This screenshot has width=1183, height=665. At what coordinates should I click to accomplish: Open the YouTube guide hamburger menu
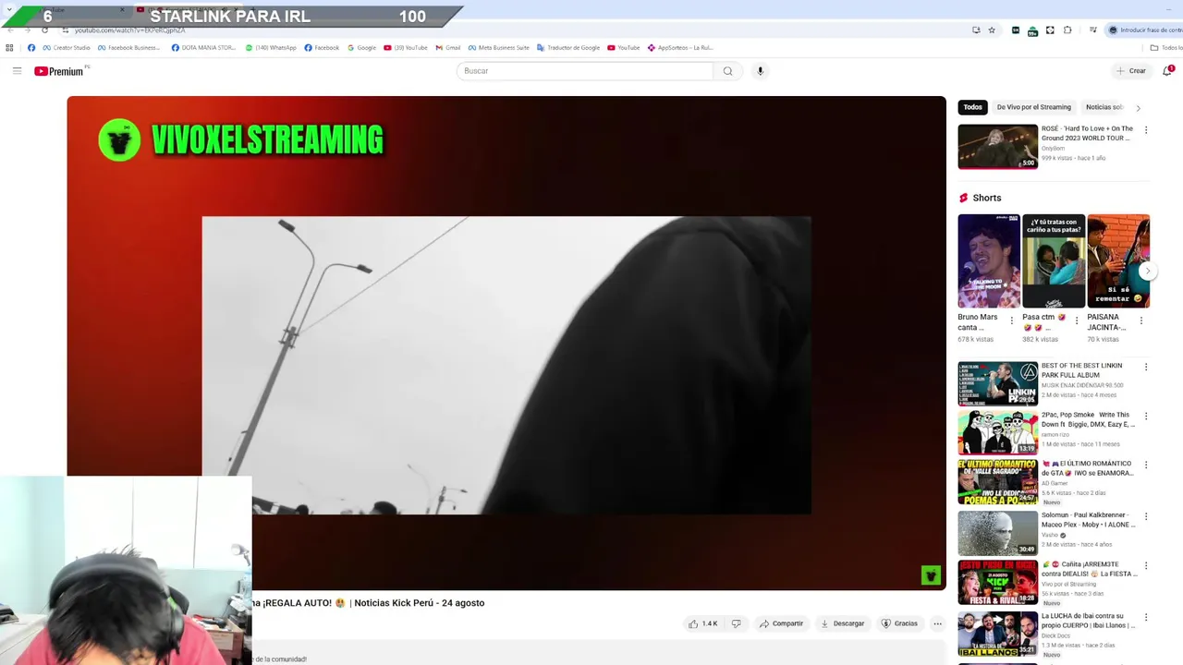[x=17, y=71]
